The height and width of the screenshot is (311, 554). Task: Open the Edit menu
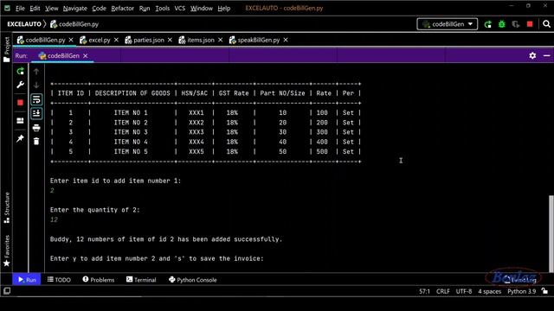click(x=35, y=8)
